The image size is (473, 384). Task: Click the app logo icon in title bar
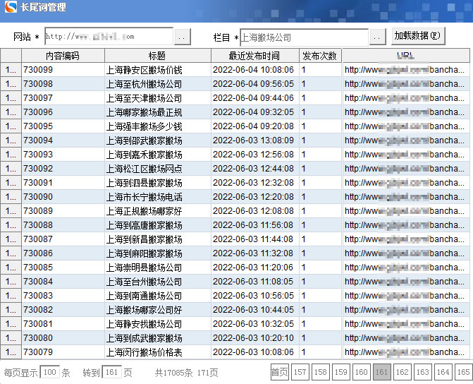point(10,9)
